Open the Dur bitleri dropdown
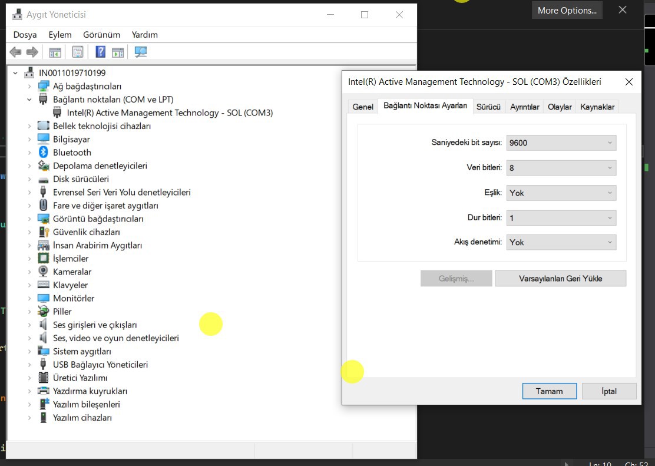Viewport: 655px width, 466px height. click(x=561, y=218)
